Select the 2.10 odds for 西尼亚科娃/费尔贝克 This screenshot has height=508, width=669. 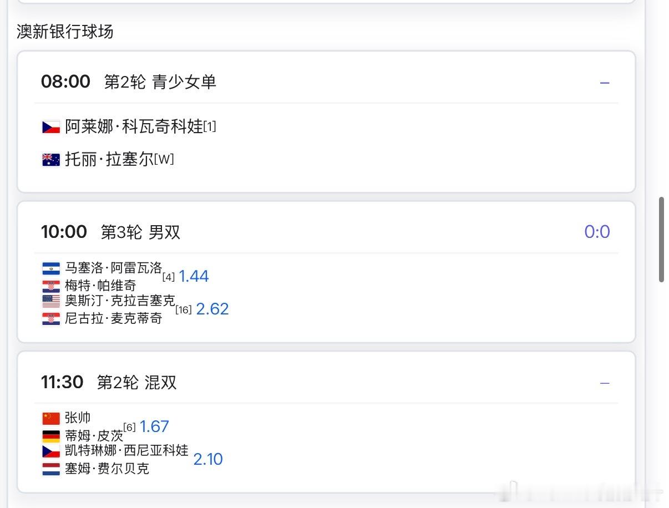[208, 459]
